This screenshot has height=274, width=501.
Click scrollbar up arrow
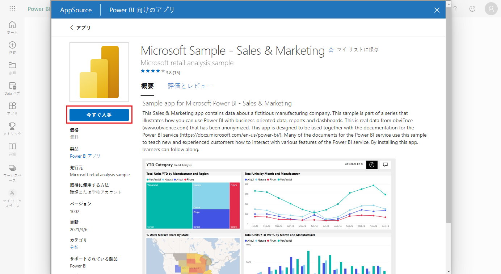coord(449,4)
